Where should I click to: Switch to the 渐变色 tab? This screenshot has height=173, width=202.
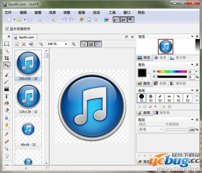[162, 113]
